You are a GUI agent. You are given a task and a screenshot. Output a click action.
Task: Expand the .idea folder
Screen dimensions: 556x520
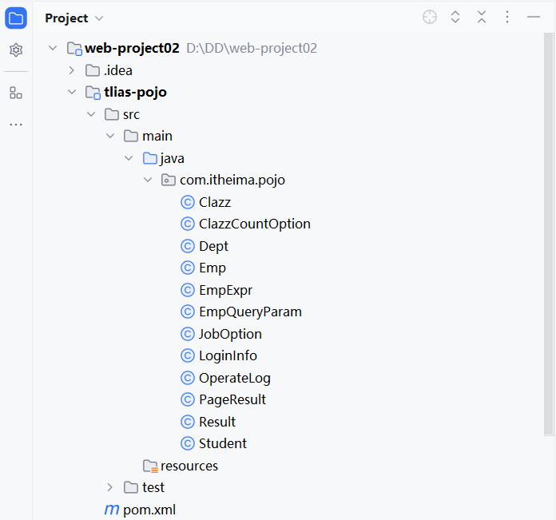tap(72, 70)
